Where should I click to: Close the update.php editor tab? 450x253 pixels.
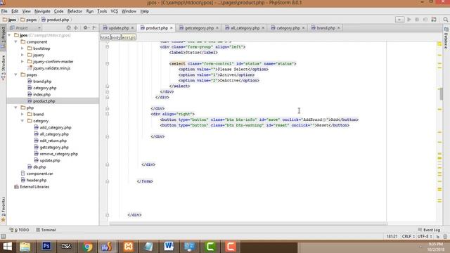tap(132, 28)
